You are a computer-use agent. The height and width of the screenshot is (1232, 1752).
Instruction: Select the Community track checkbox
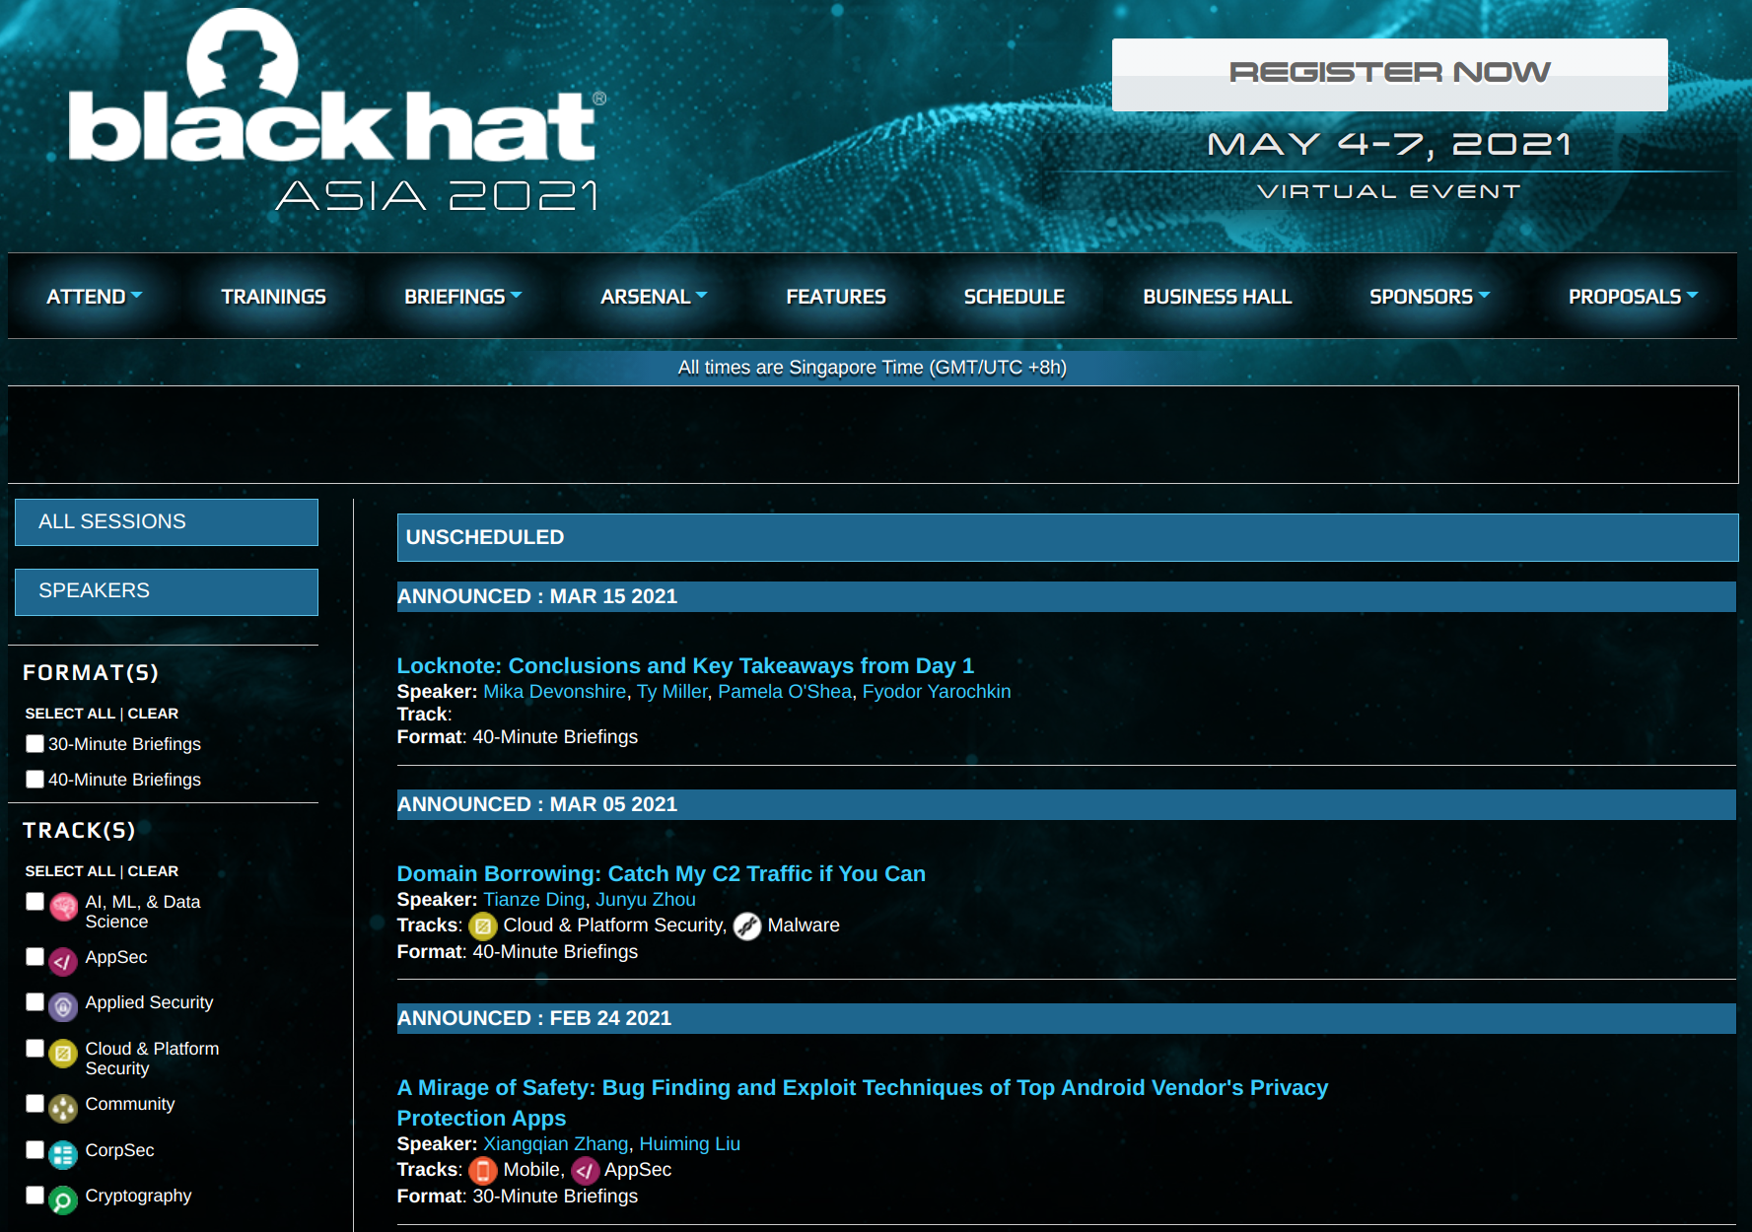35,1103
